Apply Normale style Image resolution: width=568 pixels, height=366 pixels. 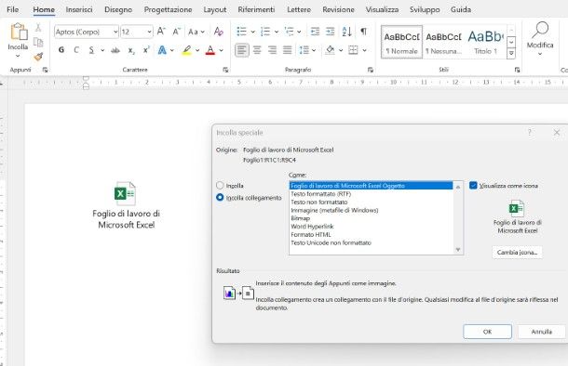(x=401, y=42)
